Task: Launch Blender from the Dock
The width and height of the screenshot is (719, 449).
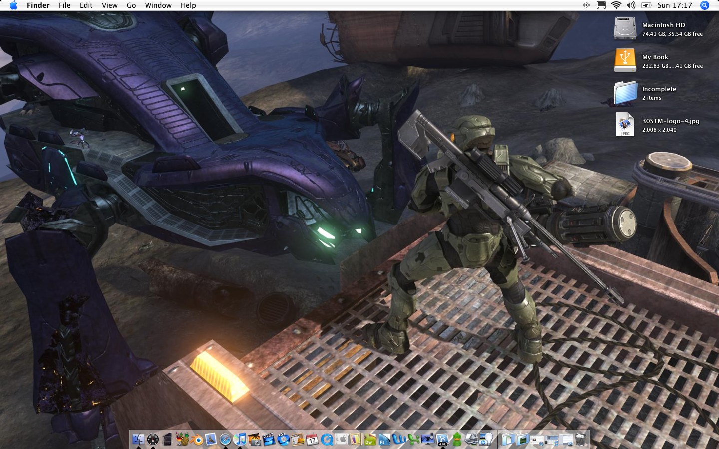Action: [x=197, y=440]
